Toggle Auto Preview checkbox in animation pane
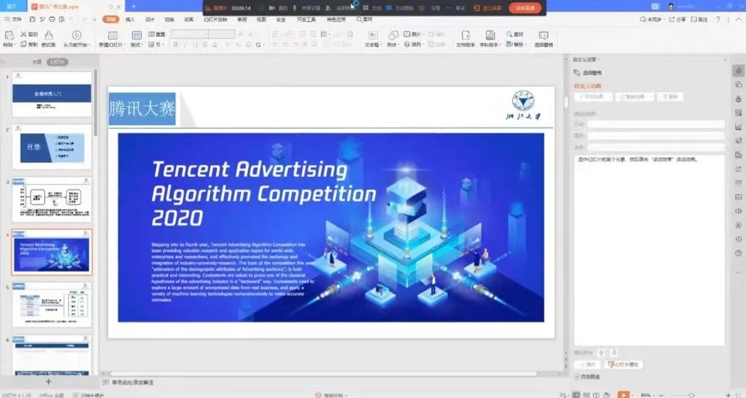The image size is (746, 398). pos(577,377)
